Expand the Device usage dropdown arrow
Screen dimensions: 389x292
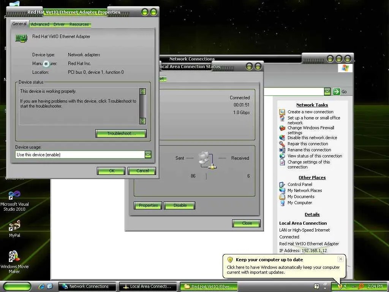148,155
